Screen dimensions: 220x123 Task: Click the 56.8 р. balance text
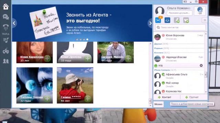pos(5,34)
